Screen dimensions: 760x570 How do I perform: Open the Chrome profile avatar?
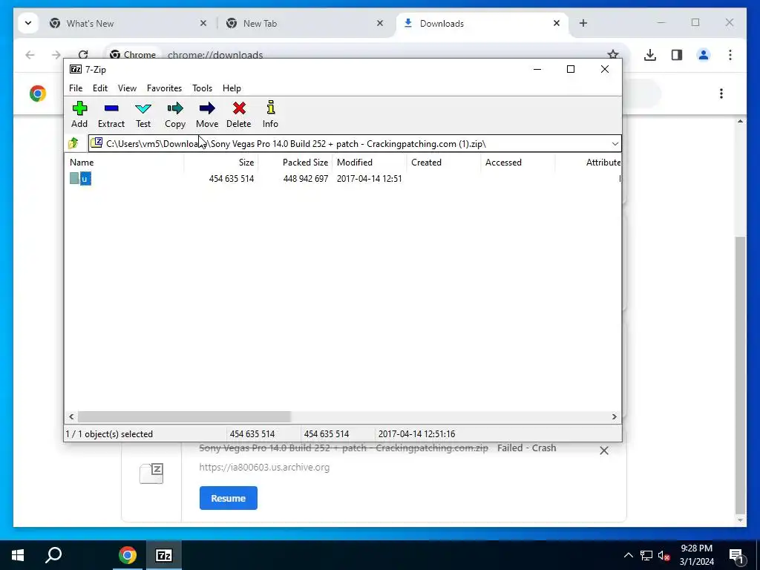tap(704, 55)
